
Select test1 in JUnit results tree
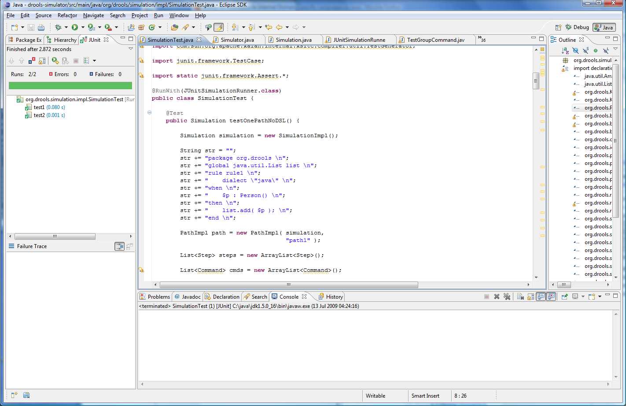coord(39,107)
